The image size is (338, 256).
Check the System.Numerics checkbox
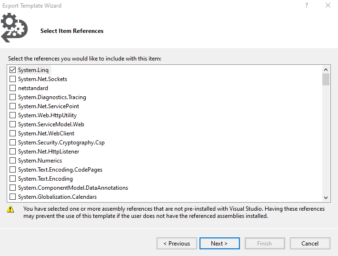12,161
